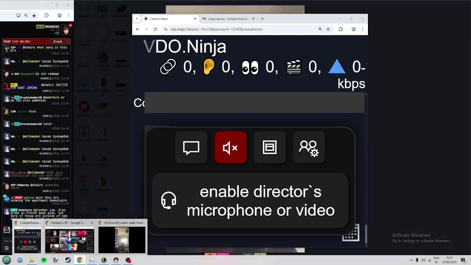The height and width of the screenshot is (265, 471).
Task: Click the message "@aperture or we can play gamessss"
Action: 37,99
